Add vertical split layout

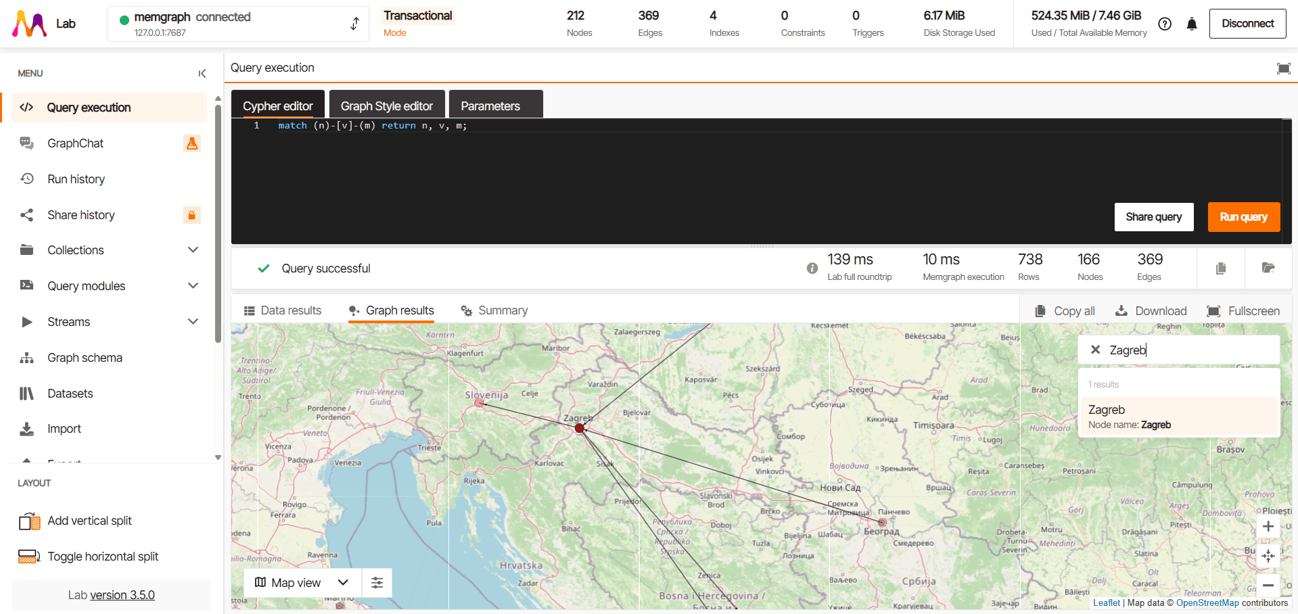point(89,521)
